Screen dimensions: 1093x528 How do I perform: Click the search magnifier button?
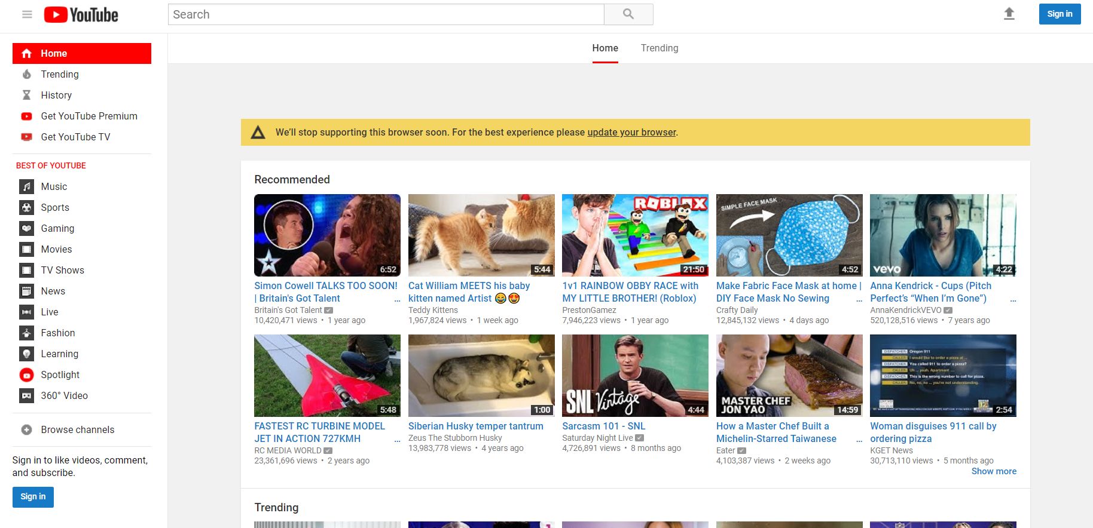pos(628,14)
